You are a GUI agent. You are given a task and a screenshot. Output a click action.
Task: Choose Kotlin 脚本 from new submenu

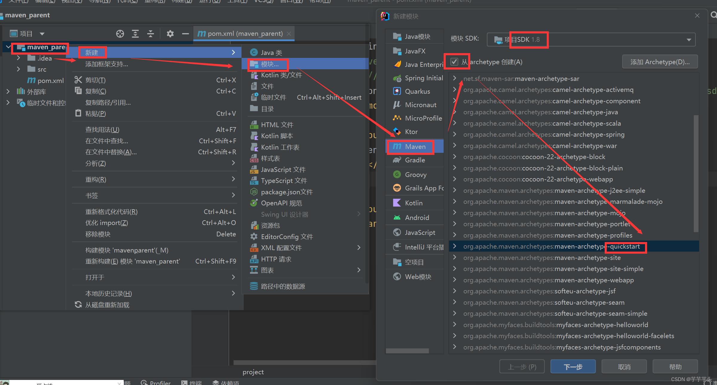(x=277, y=136)
